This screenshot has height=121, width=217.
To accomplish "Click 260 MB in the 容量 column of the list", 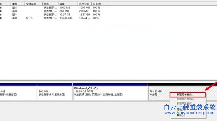I will point(64,11).
